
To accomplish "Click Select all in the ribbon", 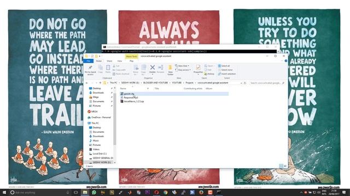I will point(224,66).
